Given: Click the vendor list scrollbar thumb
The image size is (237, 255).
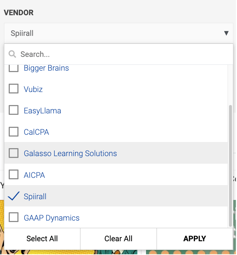Looking at the screenshot, I should pyautogui.click(x=230, y=165).
